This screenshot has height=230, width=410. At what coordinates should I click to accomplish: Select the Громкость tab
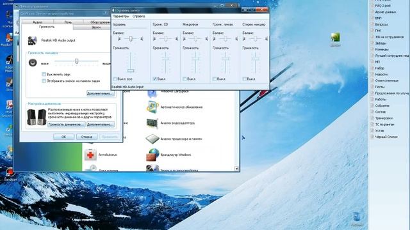pyautogui.click(x=47, y=27)
